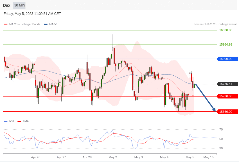Click the red 15660.00 target price tag

click(x=227, y=112)
